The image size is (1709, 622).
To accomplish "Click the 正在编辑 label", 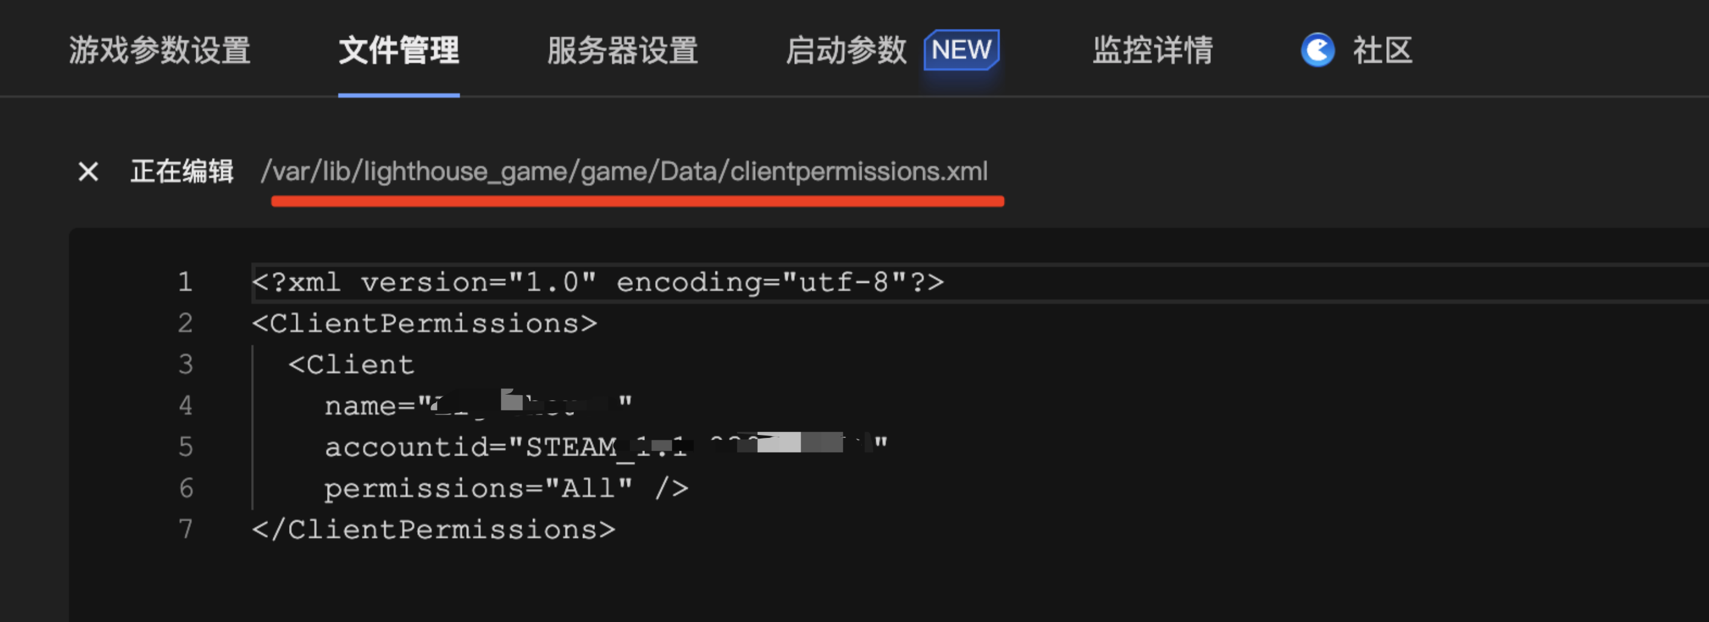I will point(182,171).
